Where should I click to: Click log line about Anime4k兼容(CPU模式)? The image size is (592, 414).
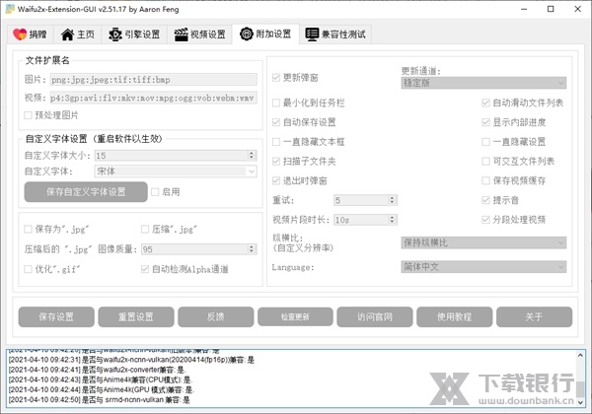click(x=101, y=379)
